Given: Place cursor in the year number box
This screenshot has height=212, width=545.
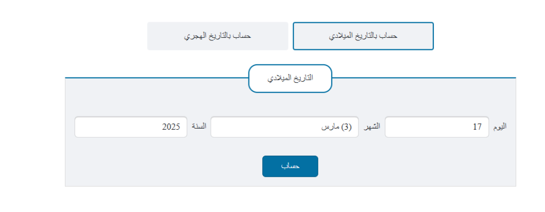Looking at the screenshot, I should (x=131, y=127).
